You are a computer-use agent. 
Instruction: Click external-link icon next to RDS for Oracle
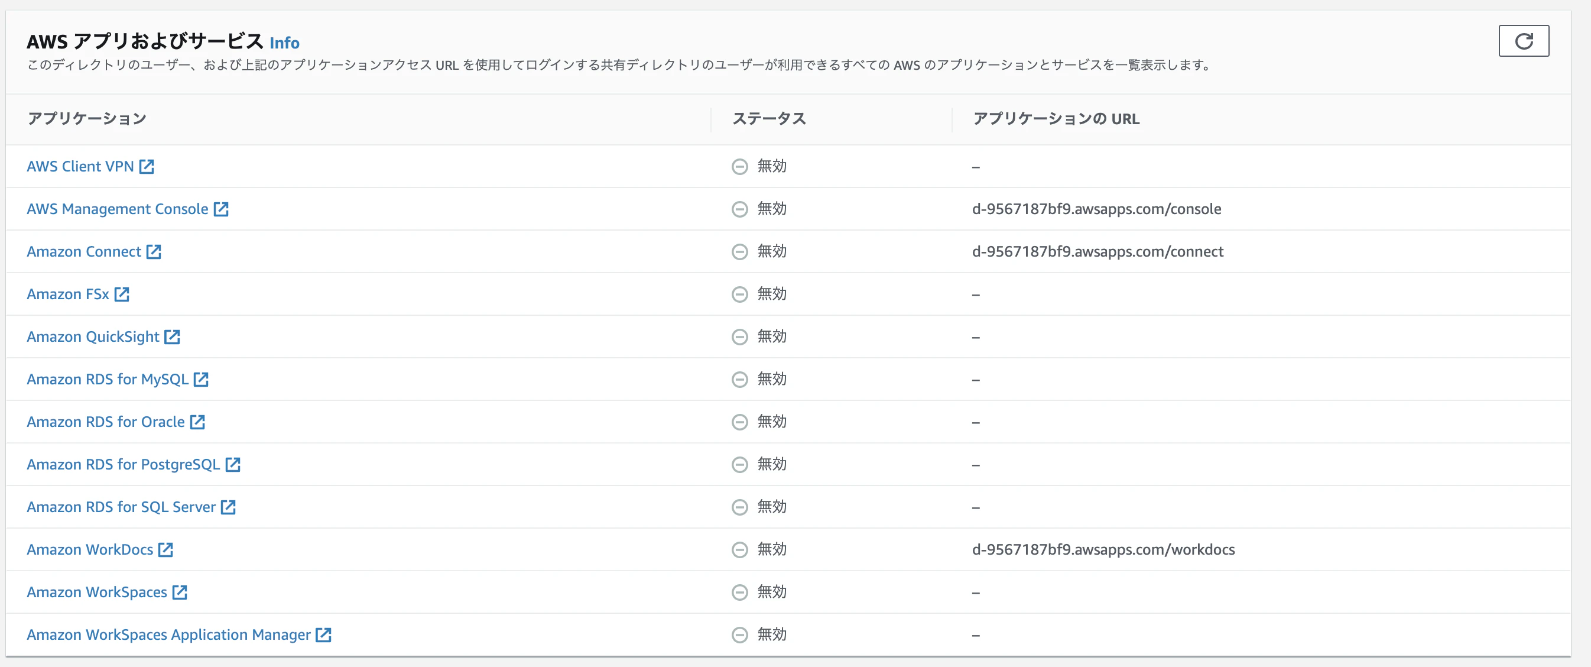pyautogui.click(x=197, y=422)
